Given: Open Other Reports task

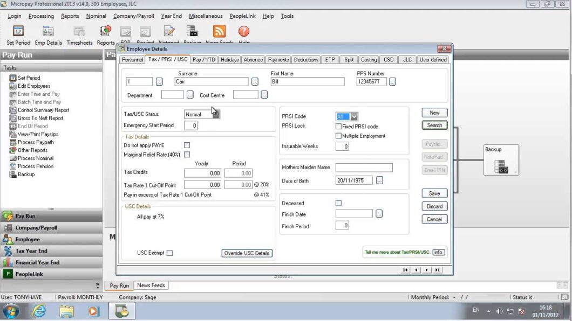Looking at the screenshot, I should [x=32, y=150].
